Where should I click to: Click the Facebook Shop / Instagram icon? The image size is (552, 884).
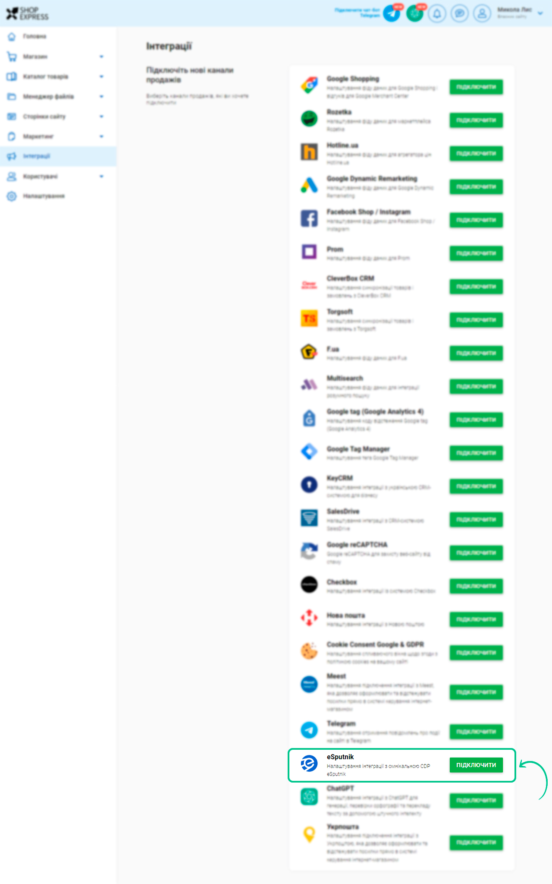[309, 218]
